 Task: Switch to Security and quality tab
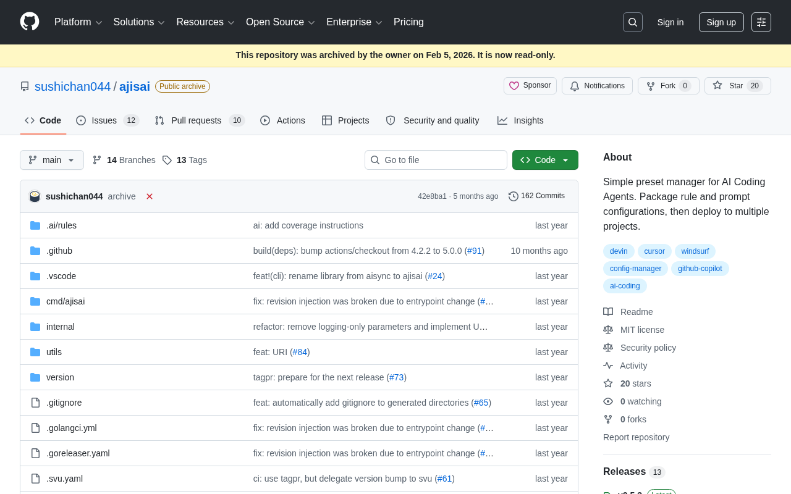[433, 120]
